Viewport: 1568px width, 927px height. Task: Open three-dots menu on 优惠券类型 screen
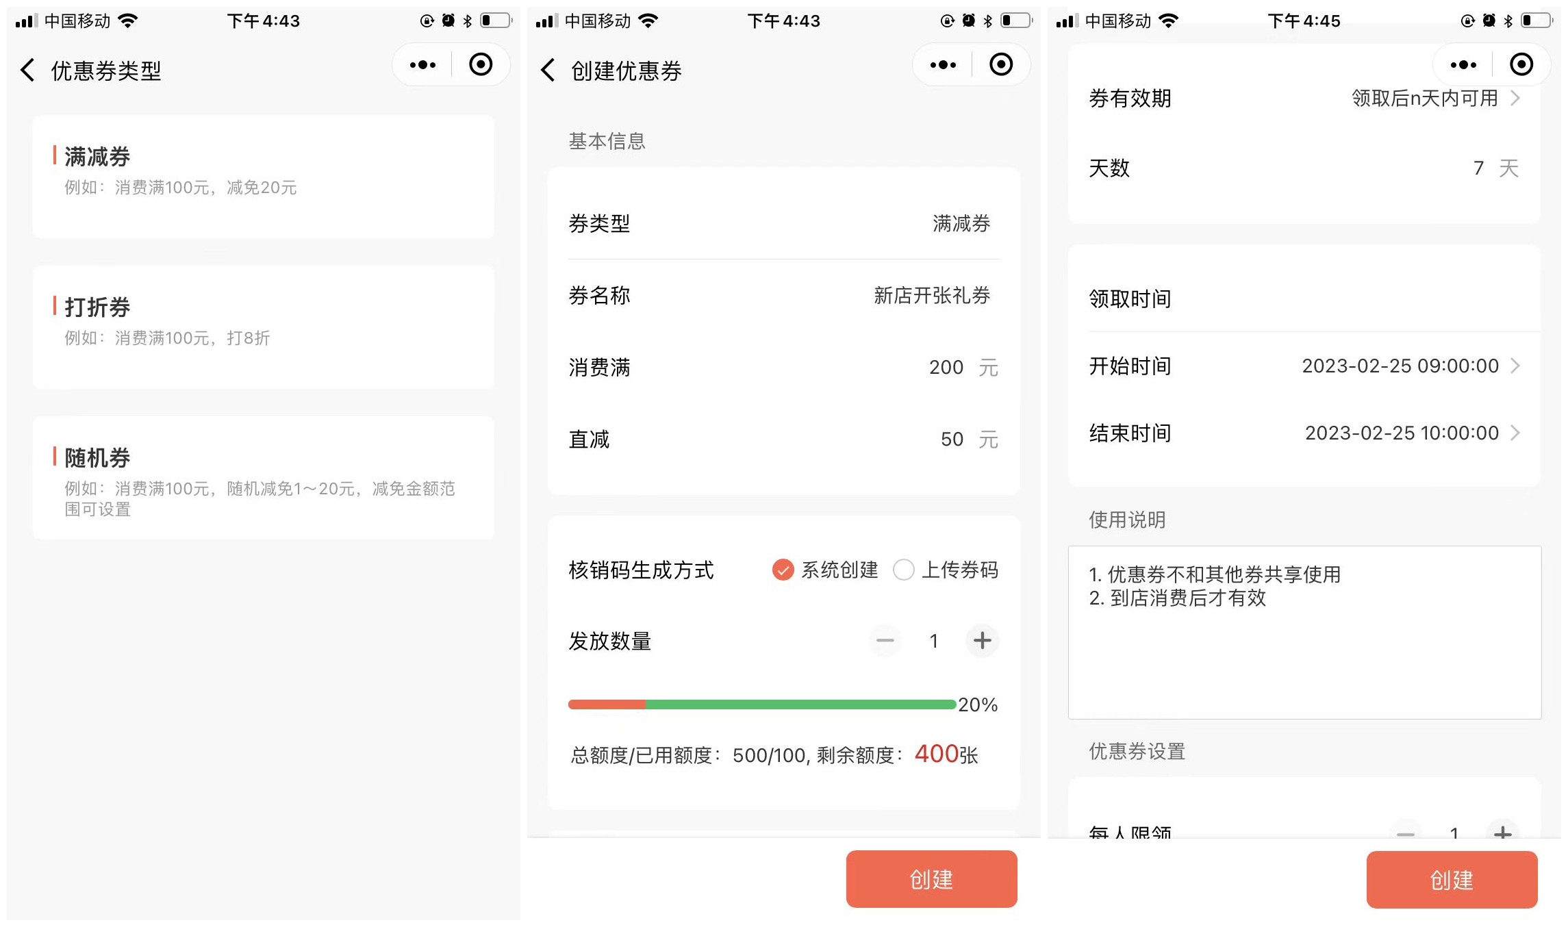click(422, 65)
